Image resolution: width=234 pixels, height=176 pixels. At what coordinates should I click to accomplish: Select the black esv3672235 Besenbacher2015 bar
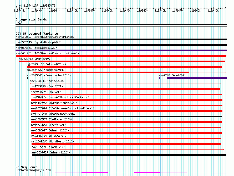[126, 116]
